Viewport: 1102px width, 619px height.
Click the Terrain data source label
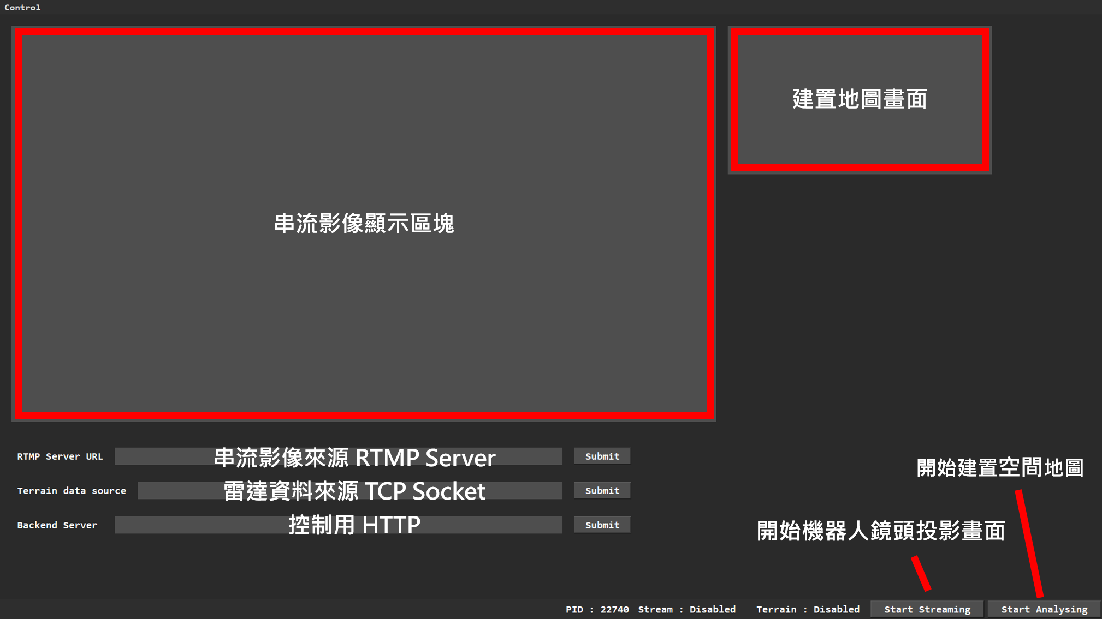coord(72,491)
